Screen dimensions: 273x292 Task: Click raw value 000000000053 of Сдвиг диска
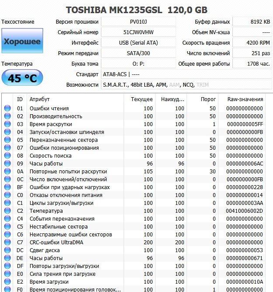(245, 250)
